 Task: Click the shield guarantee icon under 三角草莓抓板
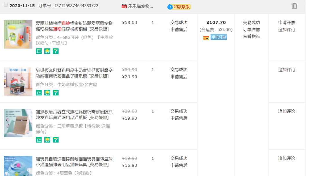click(x=47, y=140)
